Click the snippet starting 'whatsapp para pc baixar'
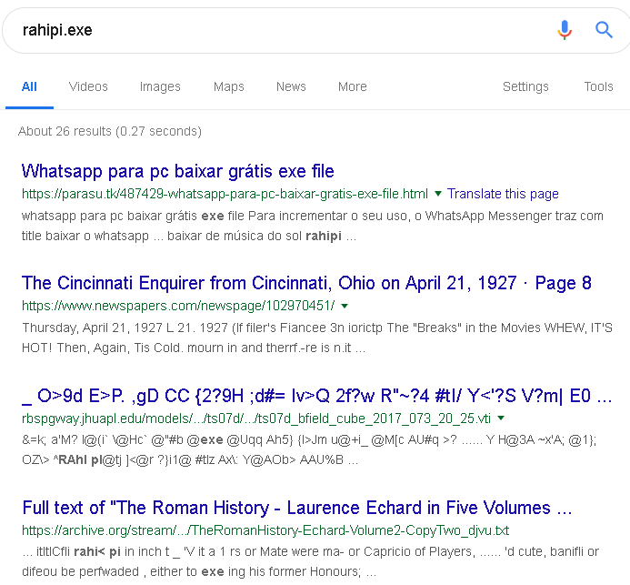The width and height of the screenshot is (630, 585). click(312, 226)
